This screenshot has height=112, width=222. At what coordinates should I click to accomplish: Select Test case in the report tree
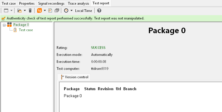(26, 30)
